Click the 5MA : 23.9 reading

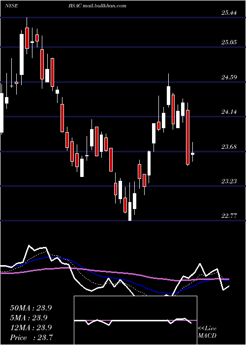tap(29, 318)
